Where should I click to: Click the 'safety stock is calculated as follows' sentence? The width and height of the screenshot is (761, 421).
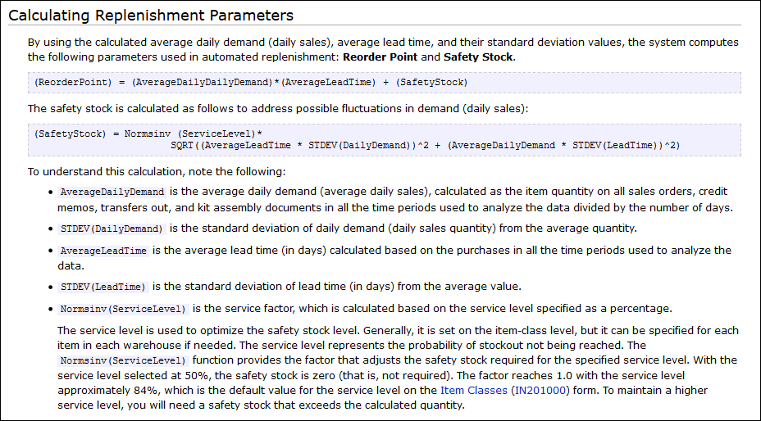click(279, 108)
